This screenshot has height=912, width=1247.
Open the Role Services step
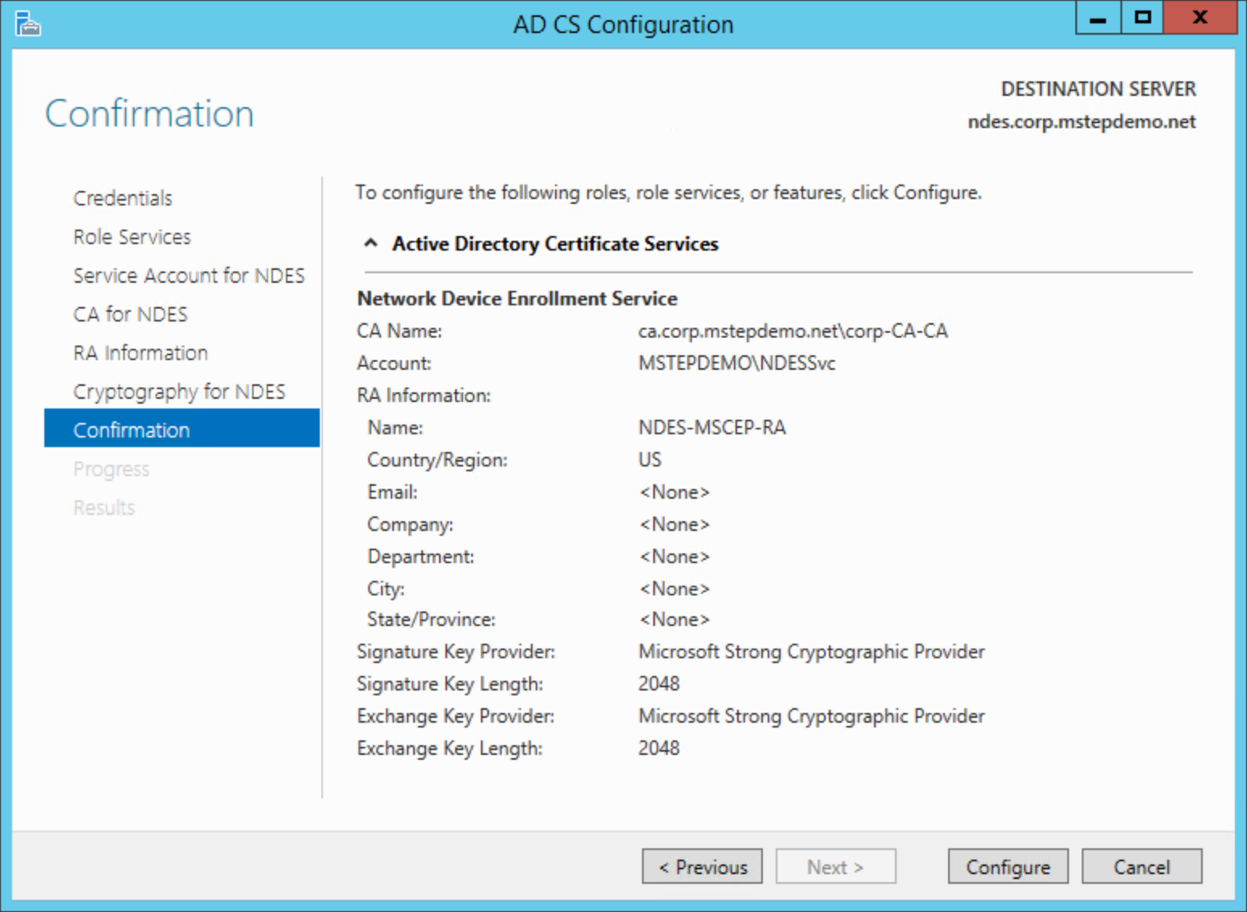click(132, 237)
